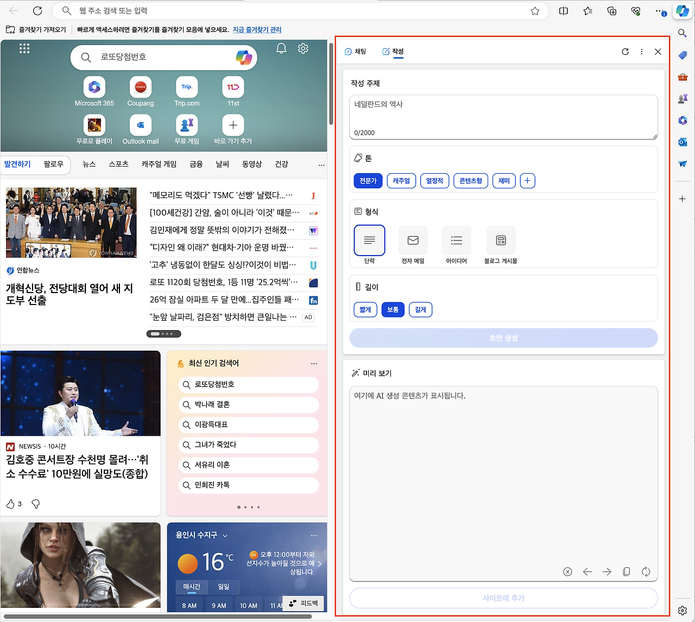Select the 전문가 tone

click(368, 181)
